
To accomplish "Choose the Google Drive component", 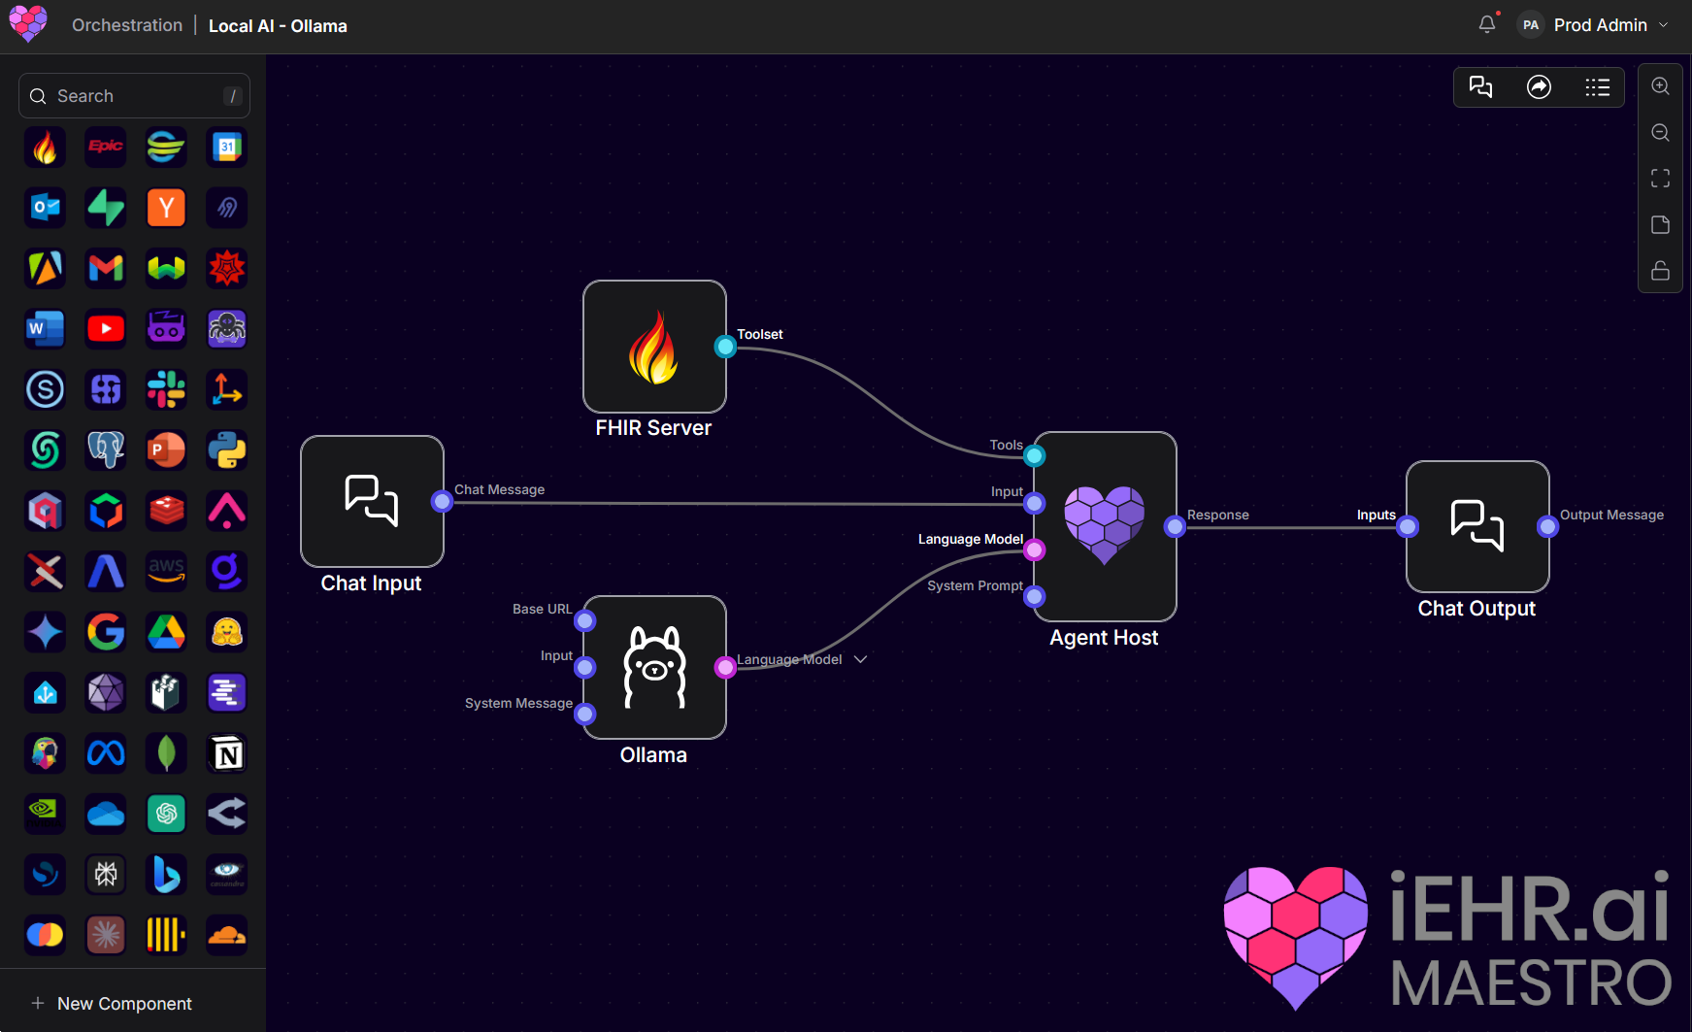I will [x=166, y=632].
